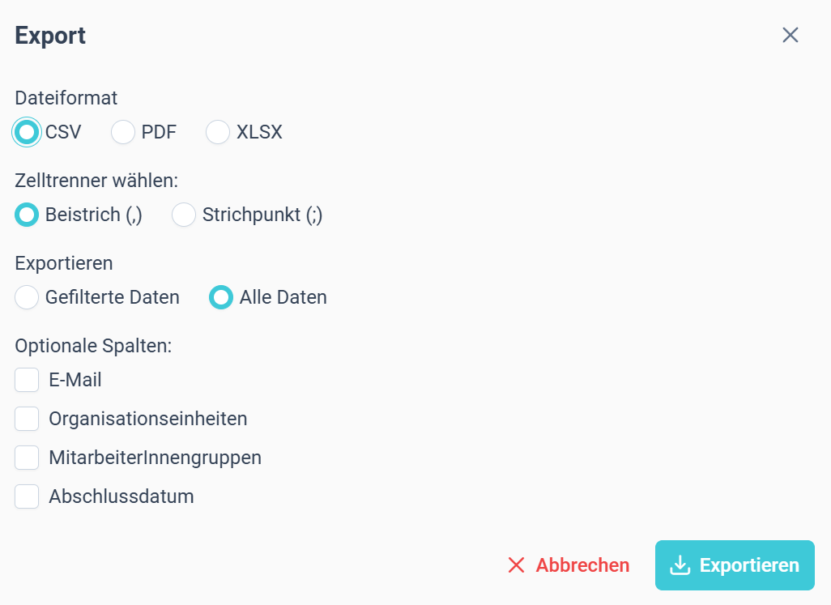Click the MitarbeiterInnengruppen label text
Screen dimensions: 831x605
click(x=156, y=458)
